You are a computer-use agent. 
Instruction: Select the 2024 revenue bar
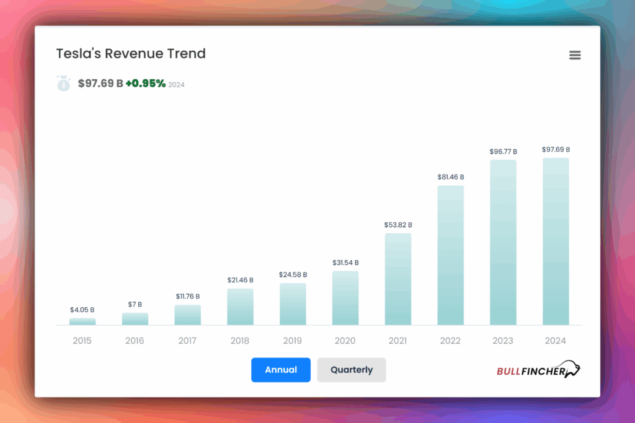click(555, 242)
